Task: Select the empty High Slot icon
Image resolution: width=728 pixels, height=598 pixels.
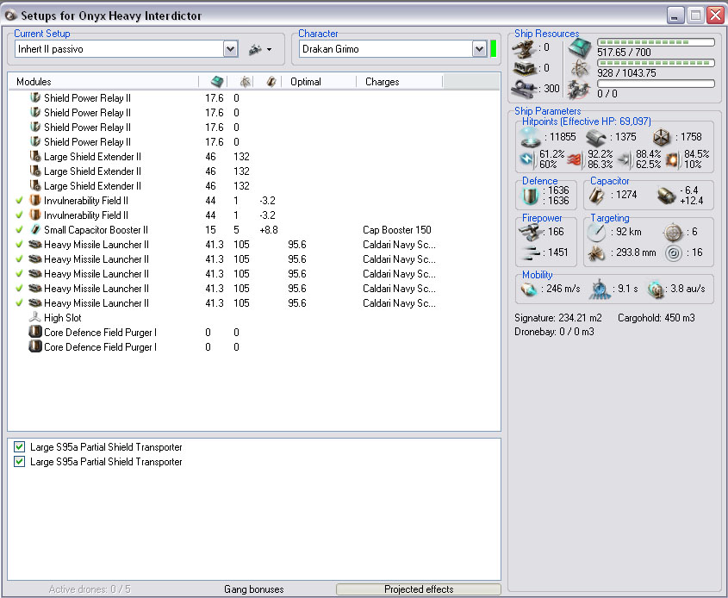Action: coord(35,318)
